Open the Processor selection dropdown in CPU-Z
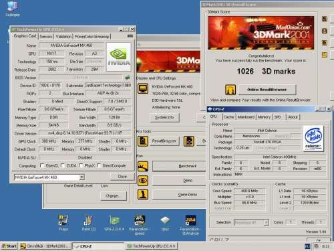Image resolution: width=334 pixels, height=251 pixels. pyautogui.click(x=266, y=222)
